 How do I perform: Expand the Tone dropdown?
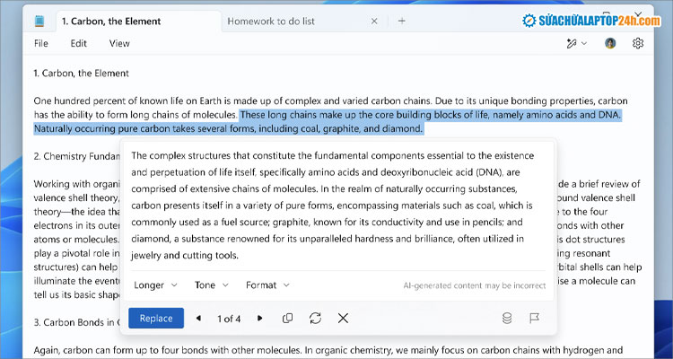[x=212, y=285]
